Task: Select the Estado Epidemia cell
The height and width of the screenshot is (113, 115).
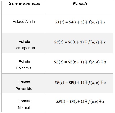Action: (24, 63)
